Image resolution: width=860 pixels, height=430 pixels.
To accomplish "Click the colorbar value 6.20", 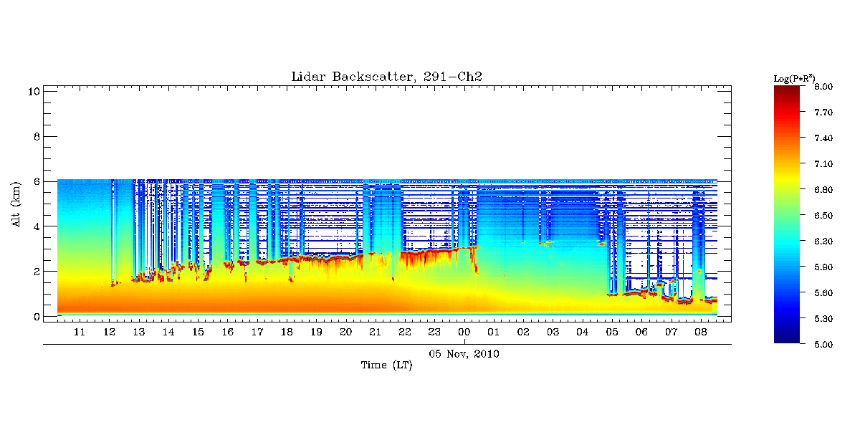I will (x=823, y=241).
